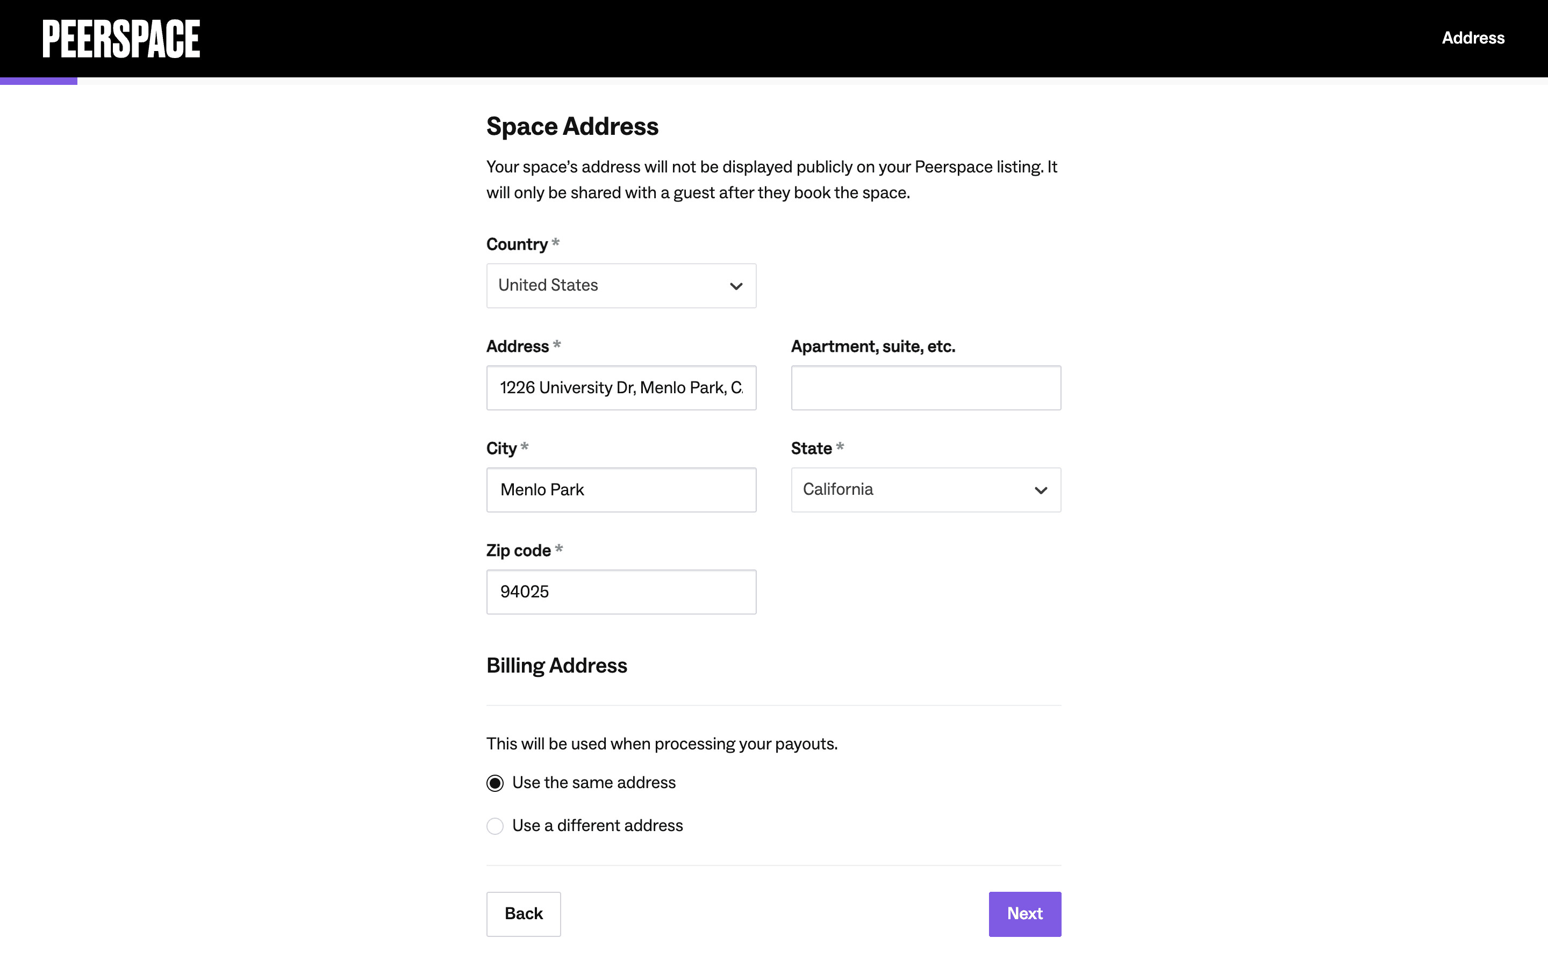Screen dimensions: 1548x967
Task: Click the Address header step label
Action: tap(1473, 38)
